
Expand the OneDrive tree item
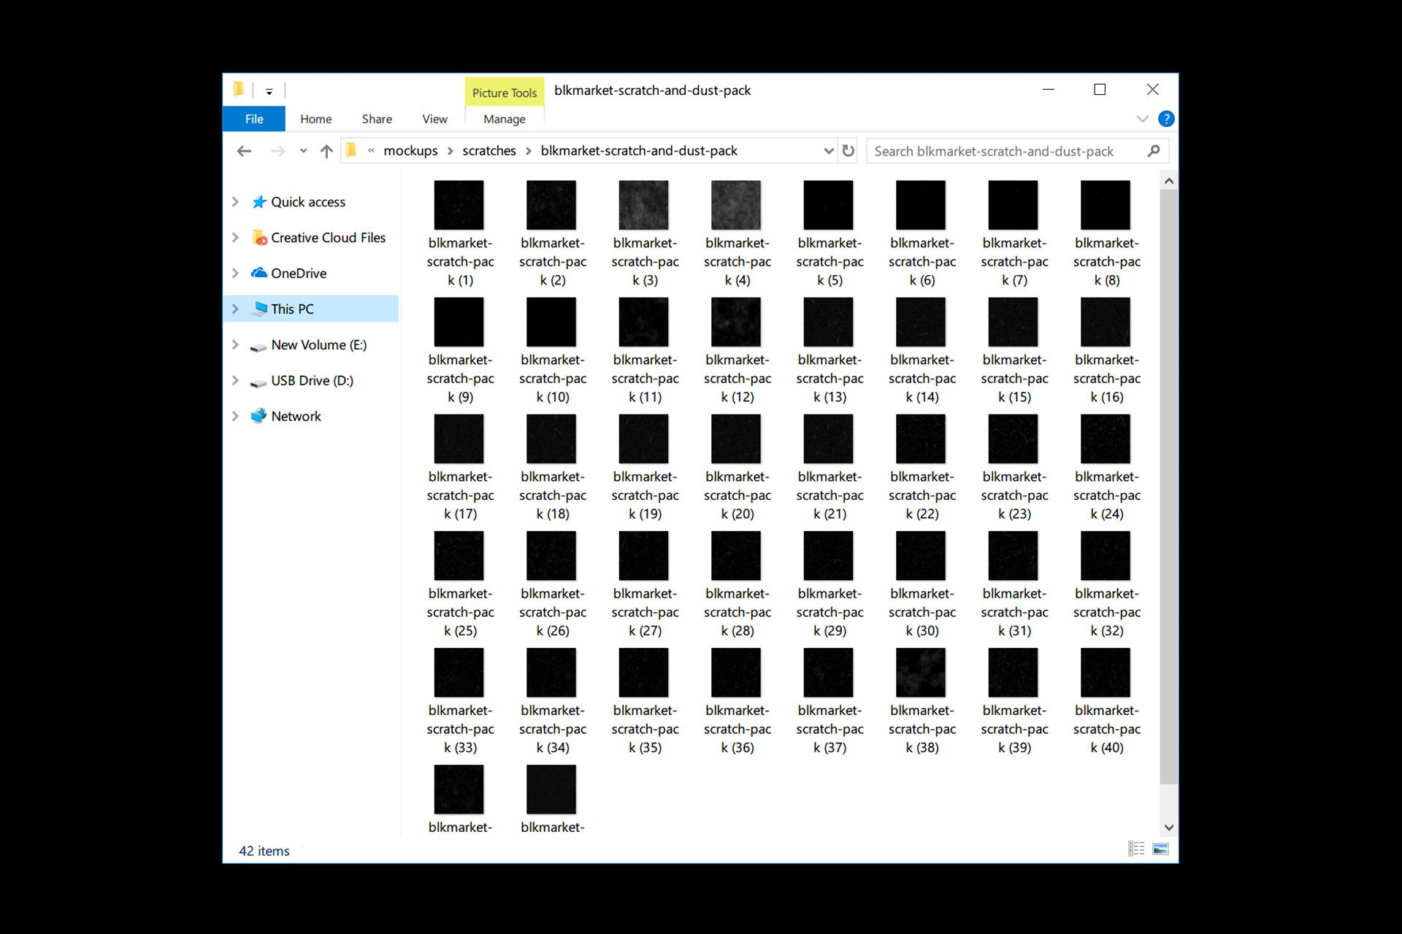coord(234,273)
